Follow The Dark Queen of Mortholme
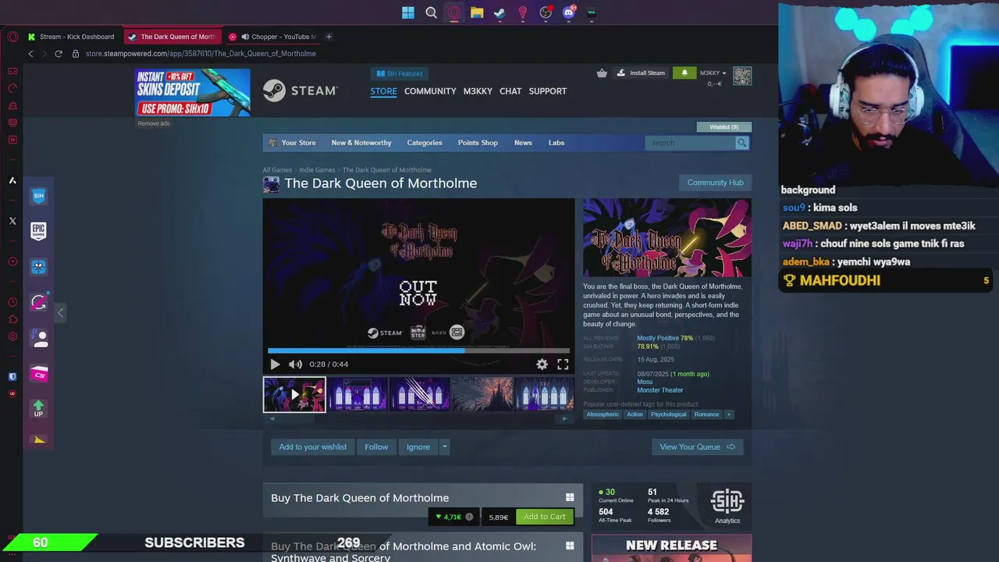This screenshot has height=562, width=999. coord(376,447)
